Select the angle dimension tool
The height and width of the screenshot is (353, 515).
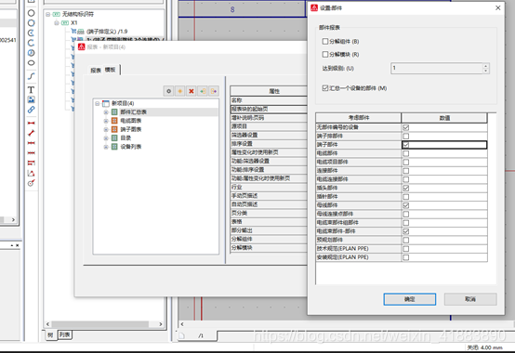click(x=31, y=173)
